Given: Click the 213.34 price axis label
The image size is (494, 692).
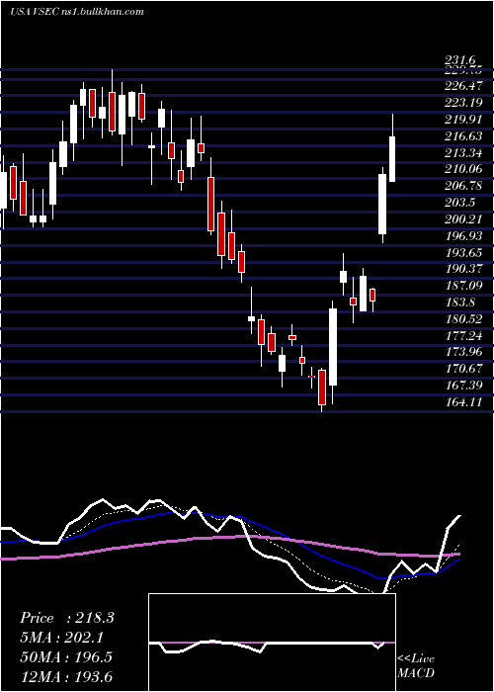Looking at the screenshot, I should point(463,153).
